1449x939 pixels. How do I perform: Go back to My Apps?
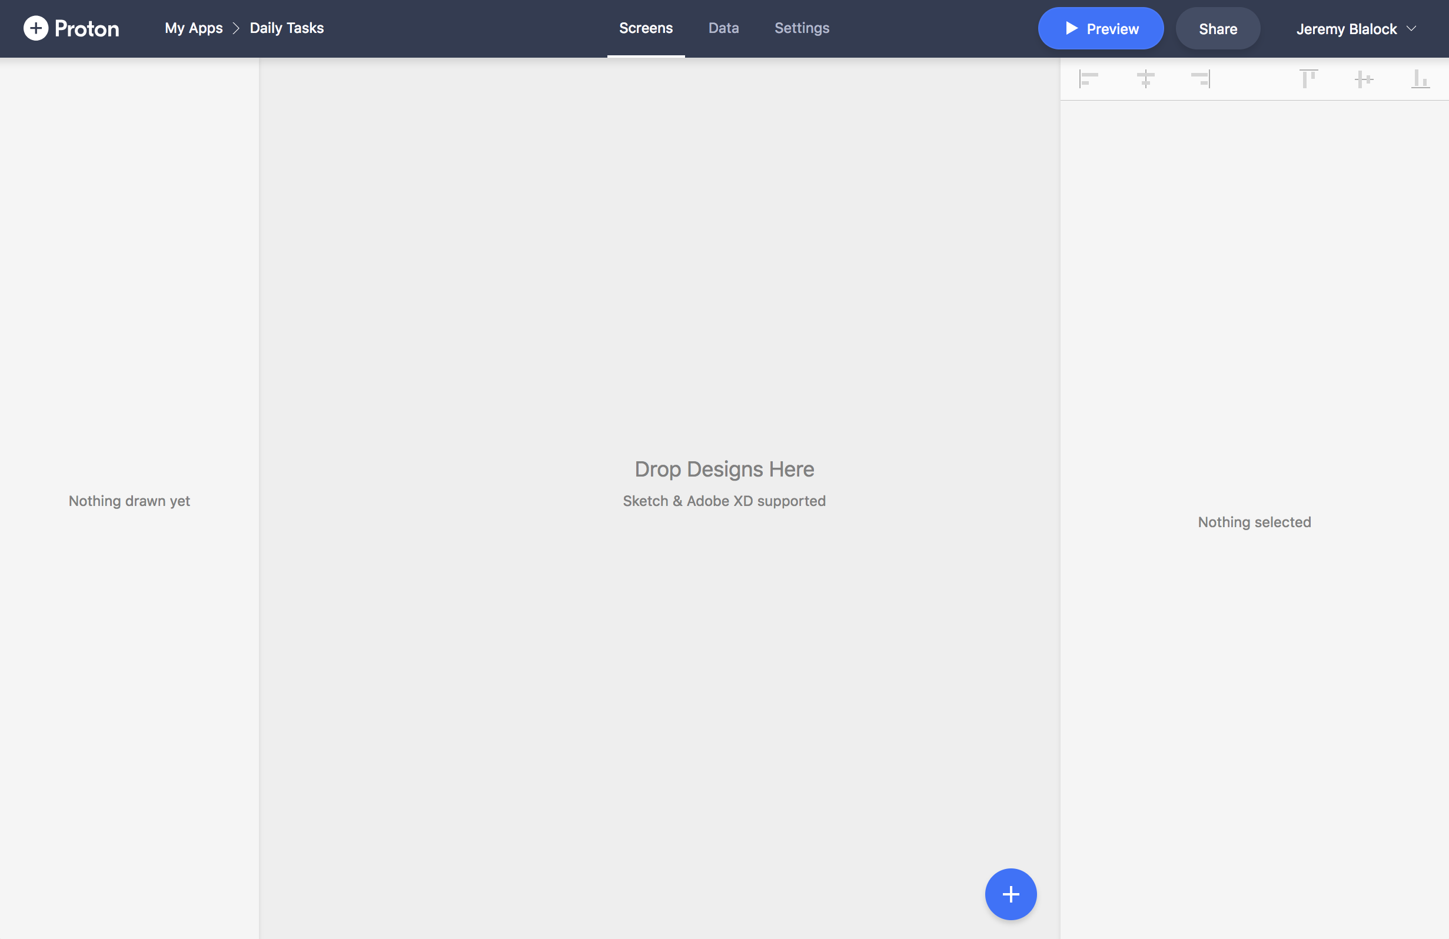(x=194, y=28)
